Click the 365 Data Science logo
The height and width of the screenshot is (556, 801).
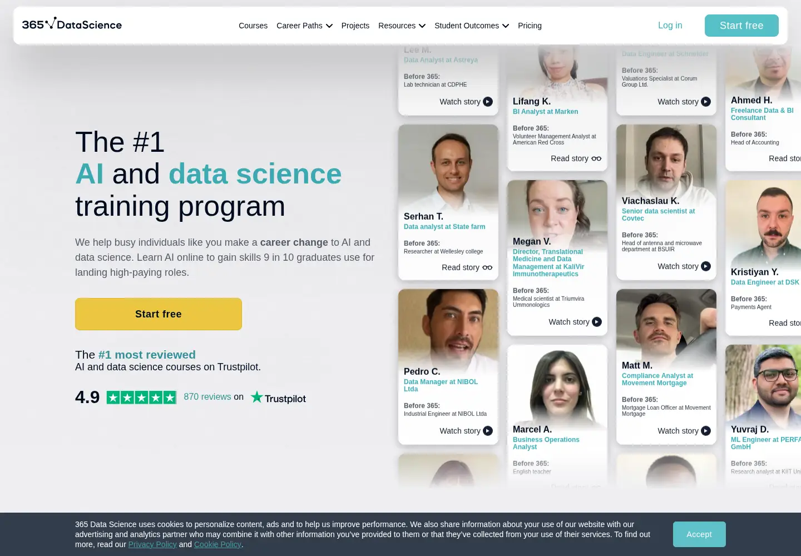[72, 24]
